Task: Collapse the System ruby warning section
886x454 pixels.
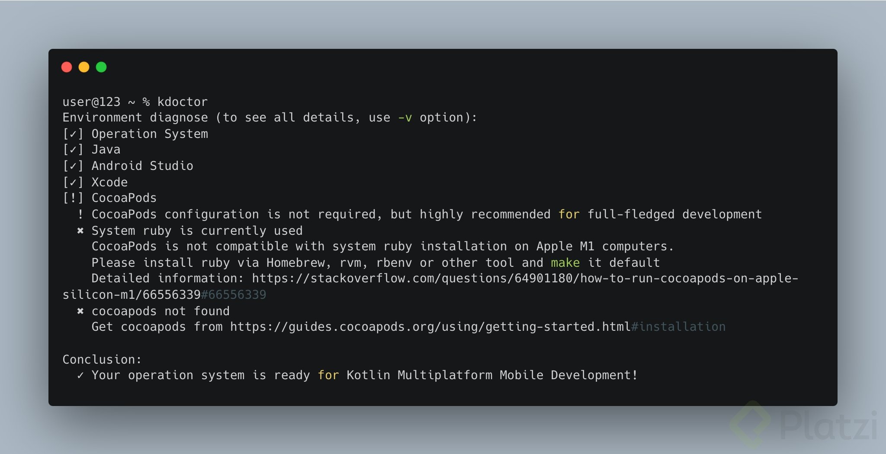Action: click(x=197, y=230)
